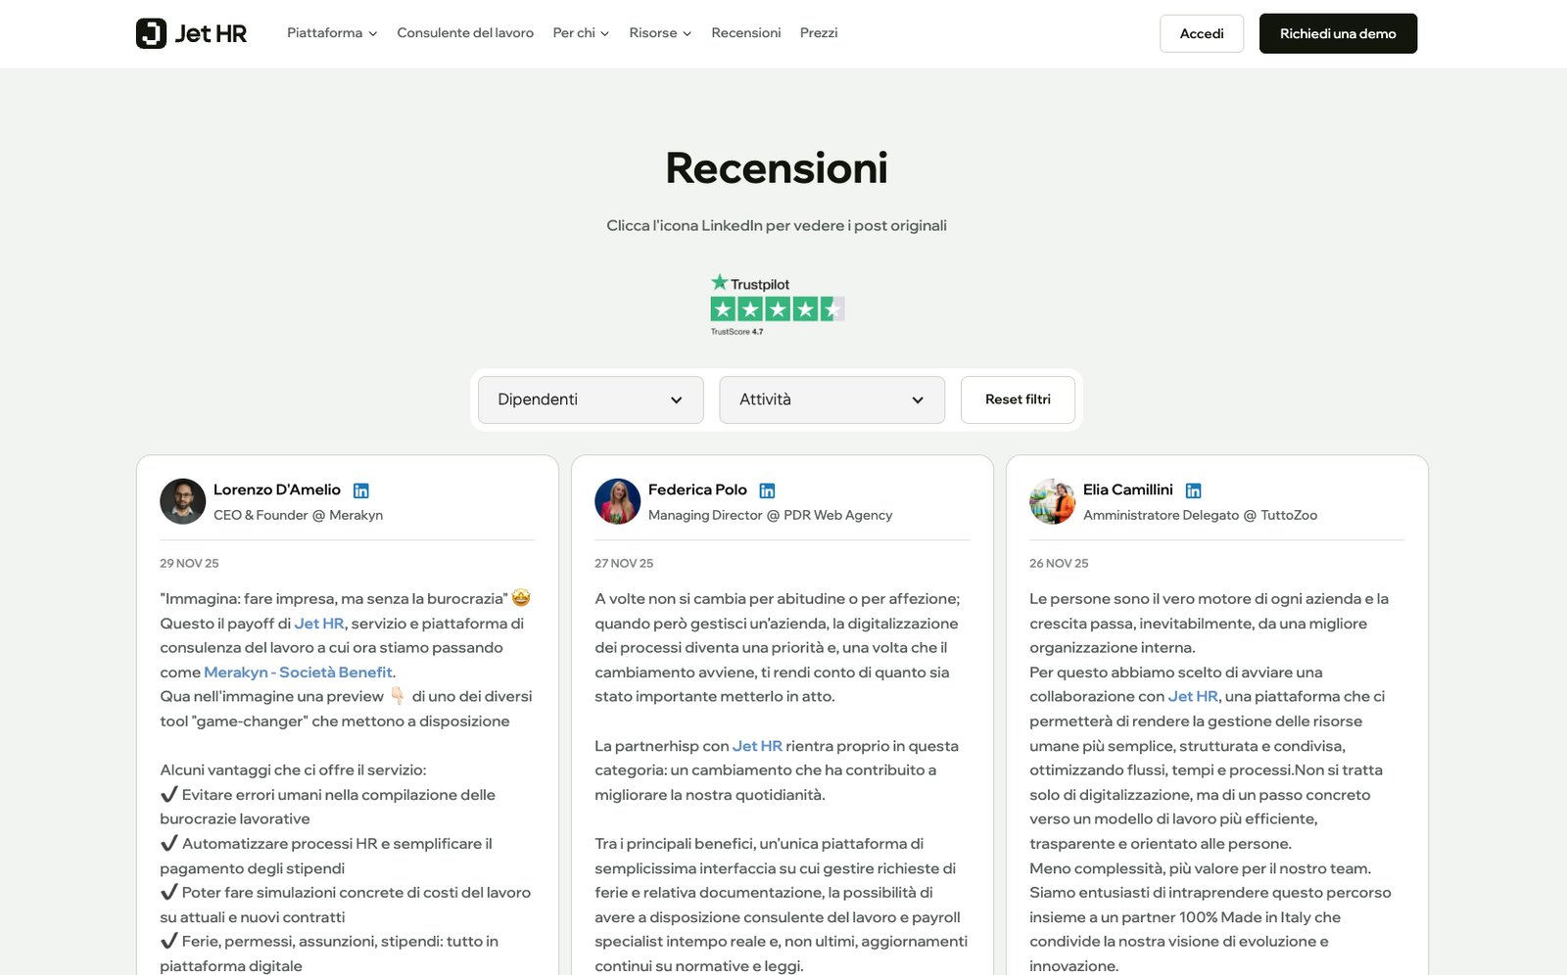
Task: Open Lorenzo D'Amelio's LinkedIn post icon
Action: pos(361,490)
